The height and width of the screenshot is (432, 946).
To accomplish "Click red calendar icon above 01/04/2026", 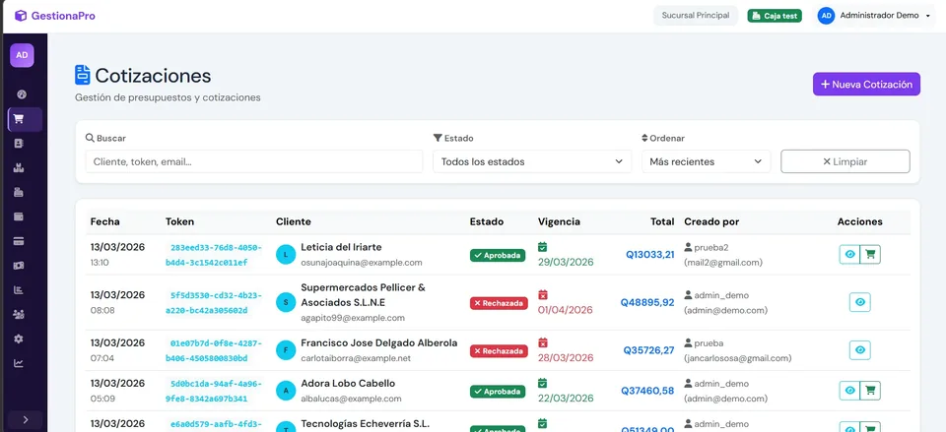I will point(542,294).
